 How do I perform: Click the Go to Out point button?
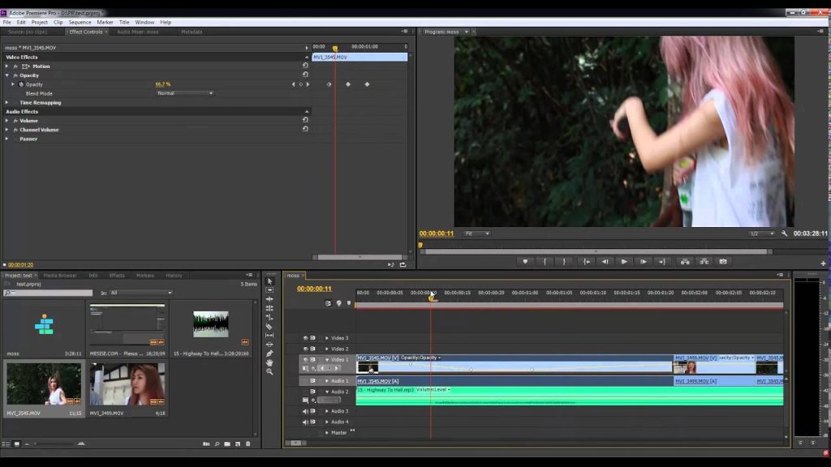coord(662,262)
